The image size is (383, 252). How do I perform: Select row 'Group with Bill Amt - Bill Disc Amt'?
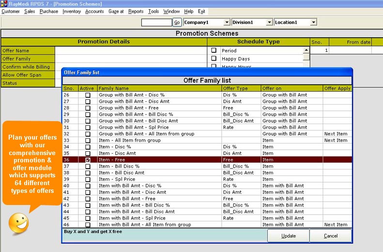coord(207,121)
